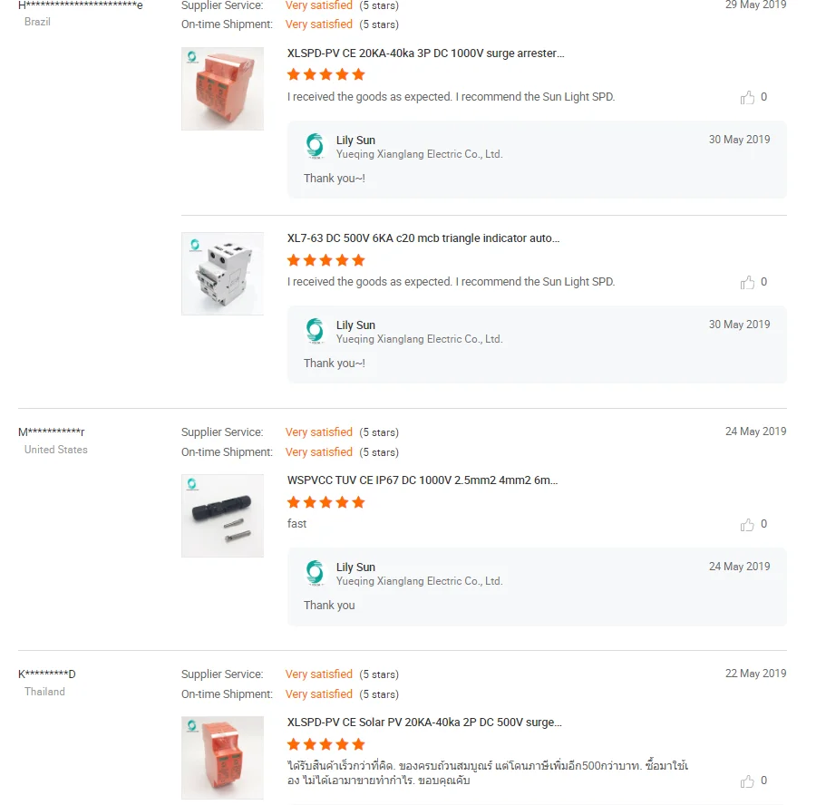This screenshot has width=816, height=805.
Task: Open white XL7-63 circuit breaker thumbnail
Action: point(222,274)
